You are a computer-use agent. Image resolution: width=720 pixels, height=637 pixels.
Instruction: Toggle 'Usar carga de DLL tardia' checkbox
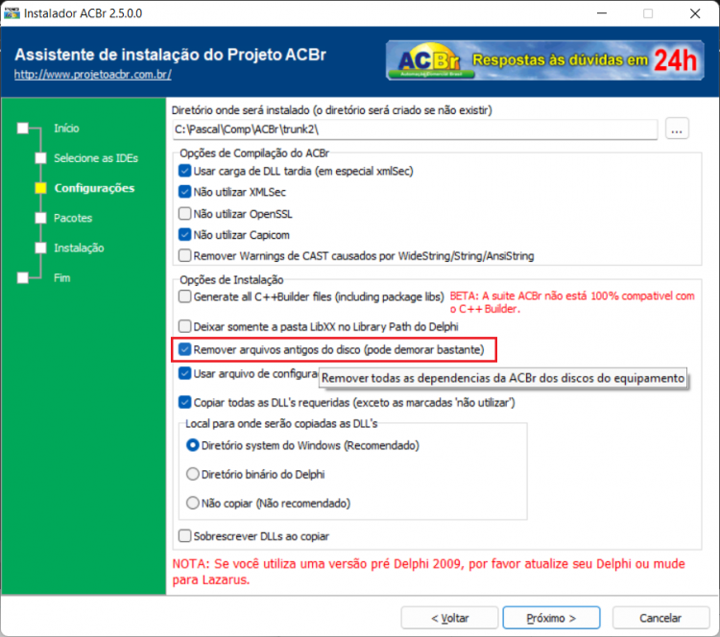(x=184, y=171)
